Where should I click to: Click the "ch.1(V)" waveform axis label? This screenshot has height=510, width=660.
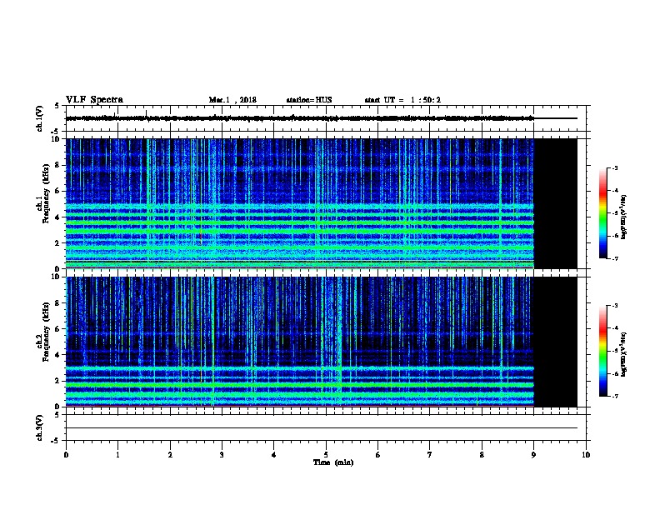click(x=40, y=118)
